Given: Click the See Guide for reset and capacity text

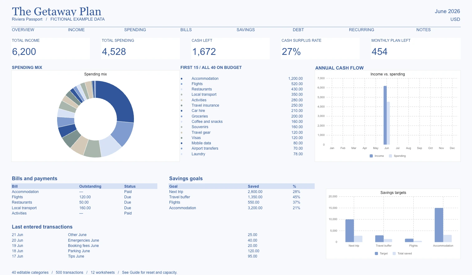Looking at the screenshot, I should 150,273.
